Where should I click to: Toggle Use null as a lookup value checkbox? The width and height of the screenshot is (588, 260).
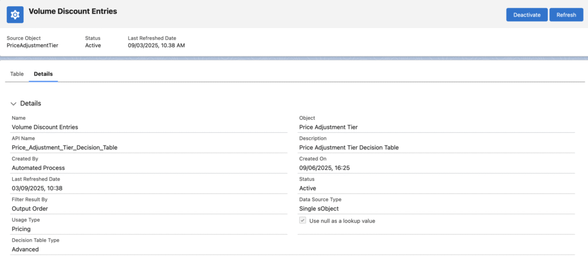[303, 220]
